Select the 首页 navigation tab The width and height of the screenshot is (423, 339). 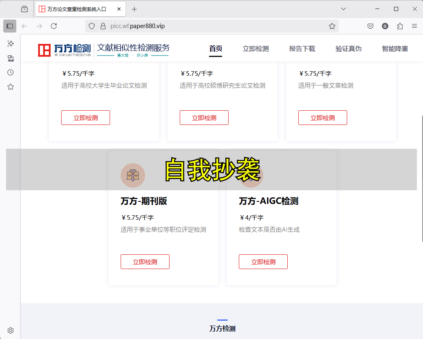pos(216,49)
